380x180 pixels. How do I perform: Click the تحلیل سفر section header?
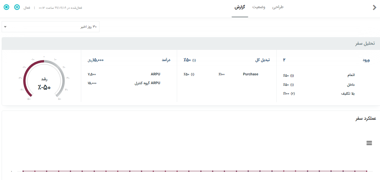tap(365, 43)
